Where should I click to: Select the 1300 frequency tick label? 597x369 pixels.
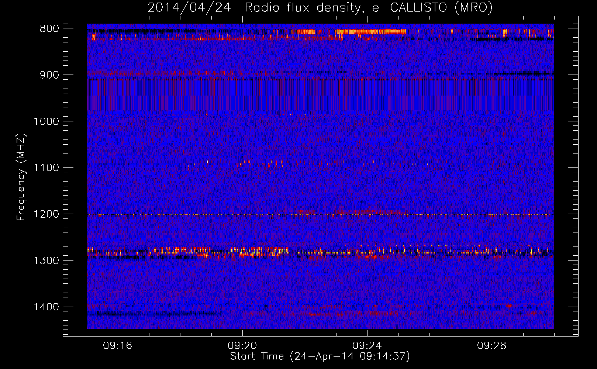(x=46, y=261)
